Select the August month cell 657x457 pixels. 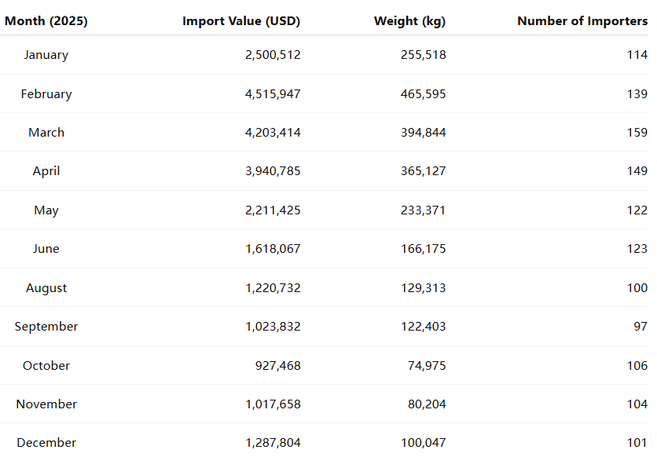click(x=46, y=288)
